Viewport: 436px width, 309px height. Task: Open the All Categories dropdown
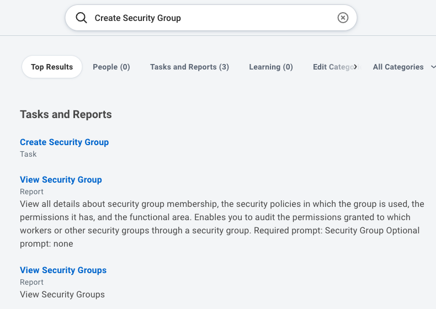(404, 67)
